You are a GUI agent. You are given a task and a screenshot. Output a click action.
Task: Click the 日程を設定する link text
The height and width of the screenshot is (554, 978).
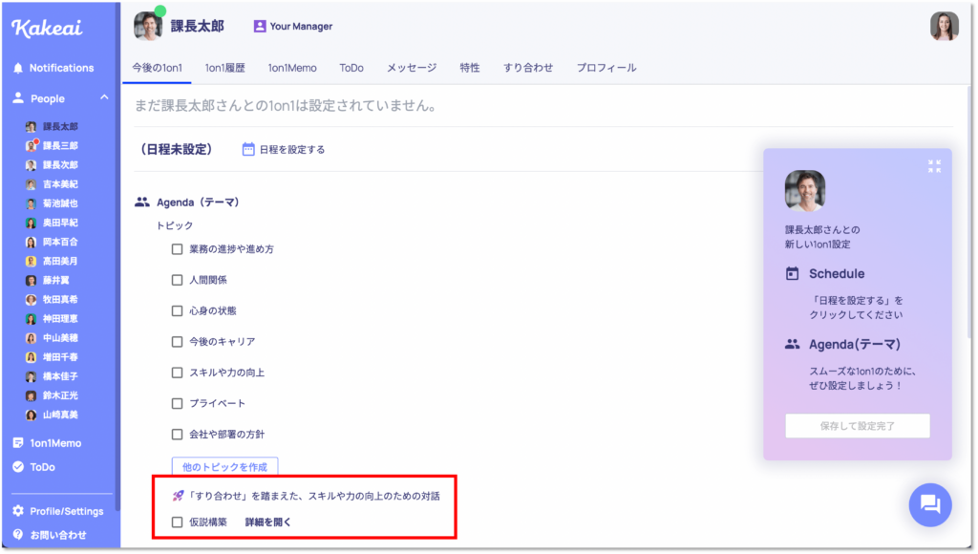click(292, 150)
